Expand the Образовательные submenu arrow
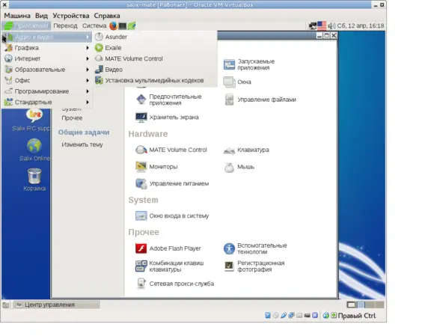Screen dimensions: 428x336 tap(88, 70)
